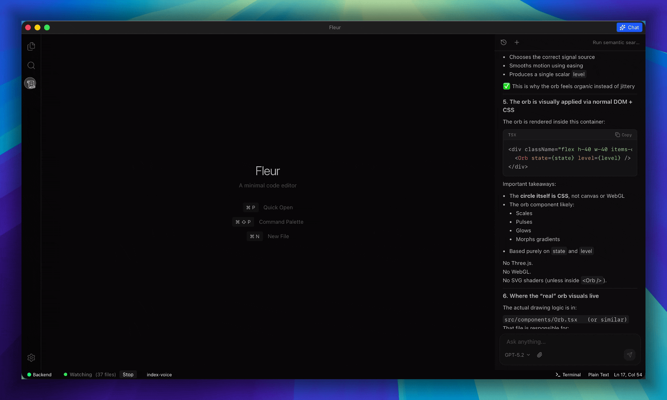Select the search magnifier in the sidebar
The width and height of the screenshot is (667, 400).
31,65
